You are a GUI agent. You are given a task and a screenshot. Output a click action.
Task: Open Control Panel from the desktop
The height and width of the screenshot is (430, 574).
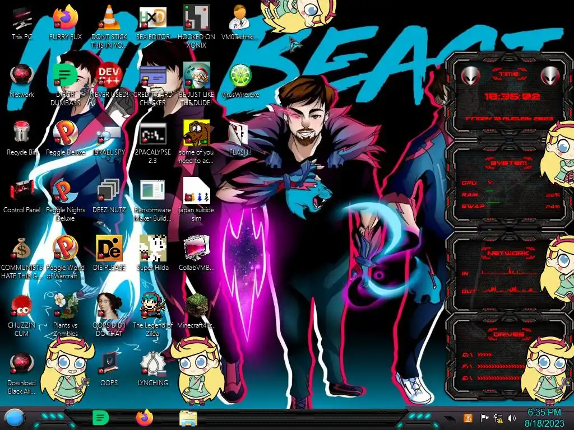(x=22, y=197)
